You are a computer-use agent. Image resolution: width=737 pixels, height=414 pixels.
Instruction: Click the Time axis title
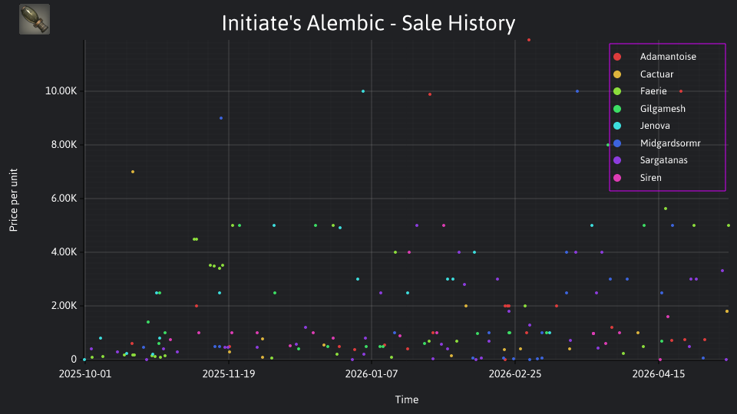click(x=407, y=400)
